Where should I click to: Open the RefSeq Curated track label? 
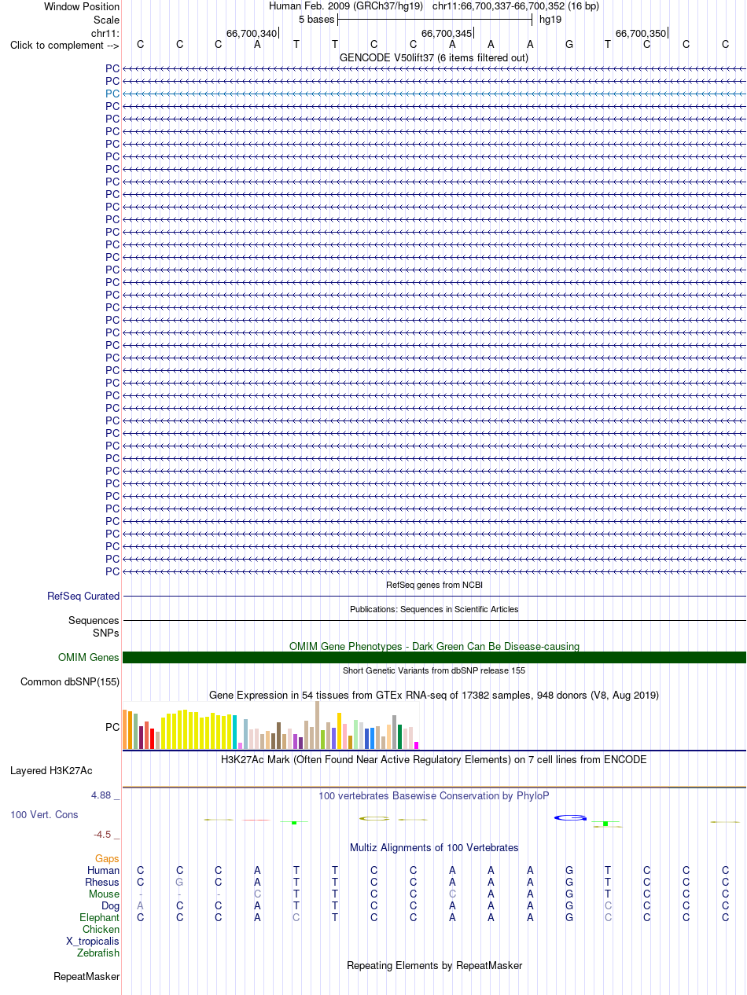point(83,597)
